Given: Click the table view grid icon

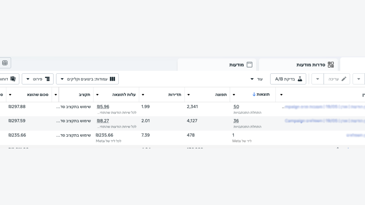Looking at the screenshot, I should (x=5, y=63).
